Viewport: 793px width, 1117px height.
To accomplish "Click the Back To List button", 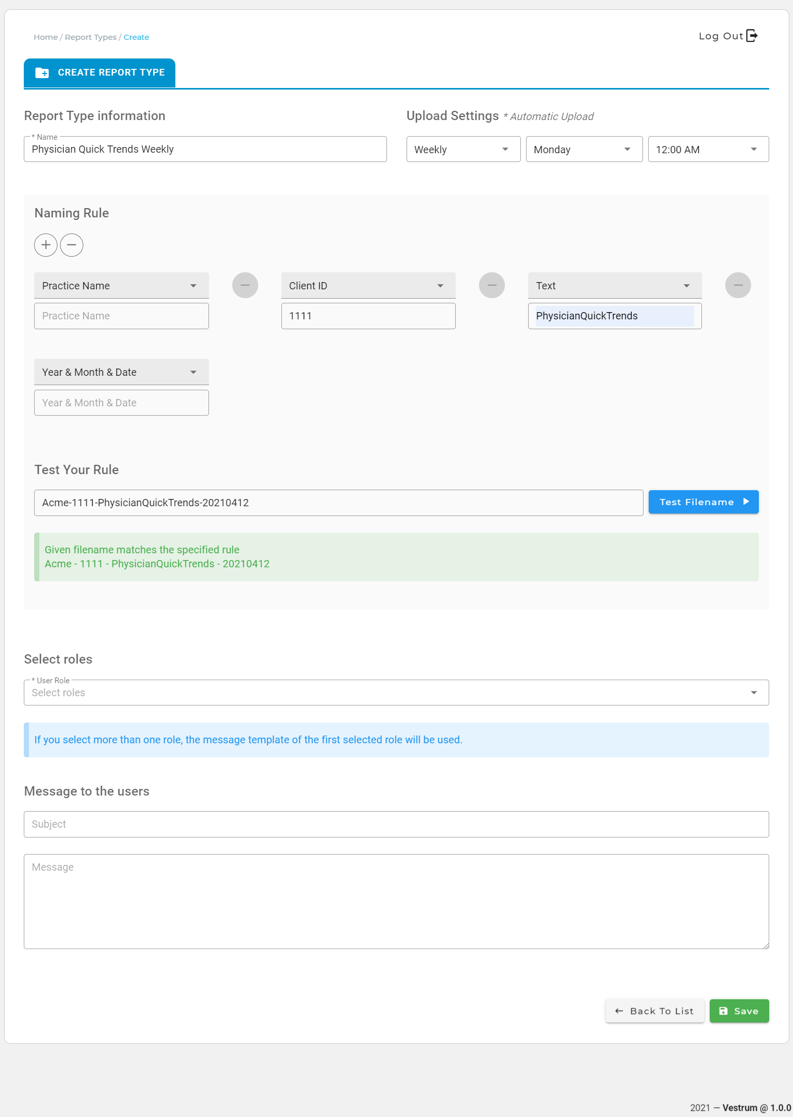I will click(655, 1011).
